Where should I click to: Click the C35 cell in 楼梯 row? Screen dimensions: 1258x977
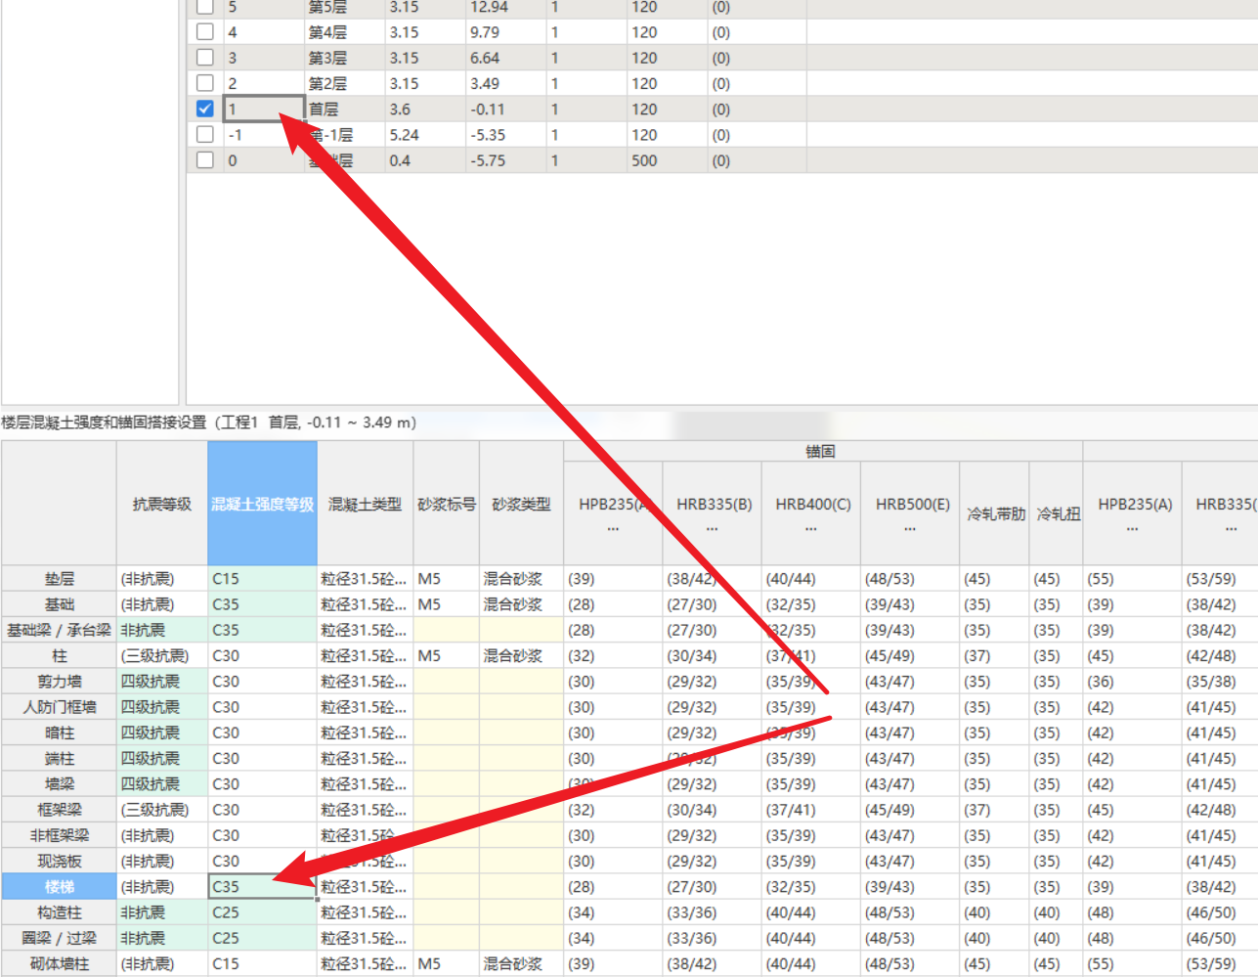click(x=263, y=887)
